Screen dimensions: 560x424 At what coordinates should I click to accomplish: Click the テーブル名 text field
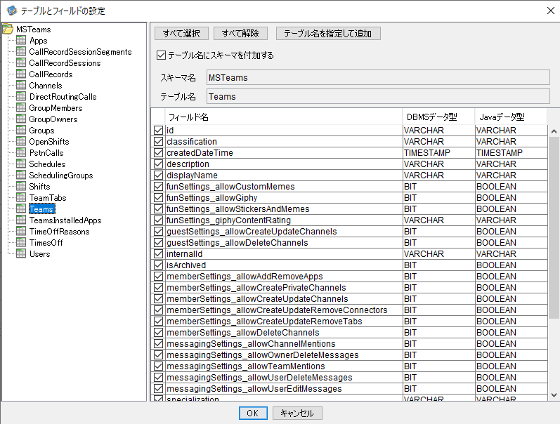coord(378,96)
